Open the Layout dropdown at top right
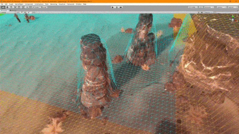Viewport: 239px width, 134px height. click(233, 7)
